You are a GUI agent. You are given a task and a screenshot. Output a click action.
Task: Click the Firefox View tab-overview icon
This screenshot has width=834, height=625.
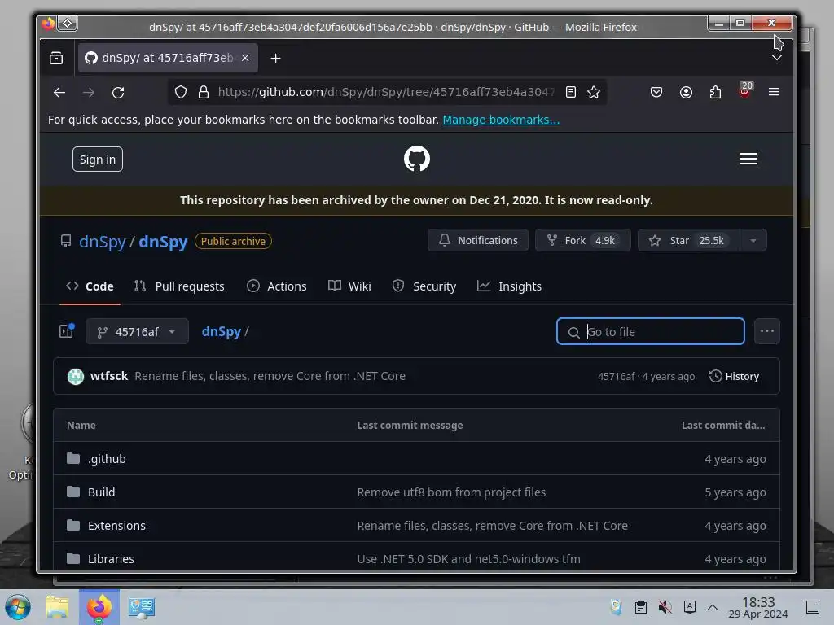click(56, 58)
